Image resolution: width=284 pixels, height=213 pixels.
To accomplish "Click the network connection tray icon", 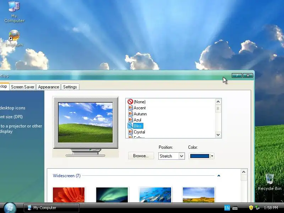I will (257, 208).
